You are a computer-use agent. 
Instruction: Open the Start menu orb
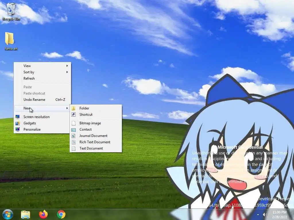(8, 214)
